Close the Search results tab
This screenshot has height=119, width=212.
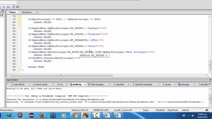point(53,85)
